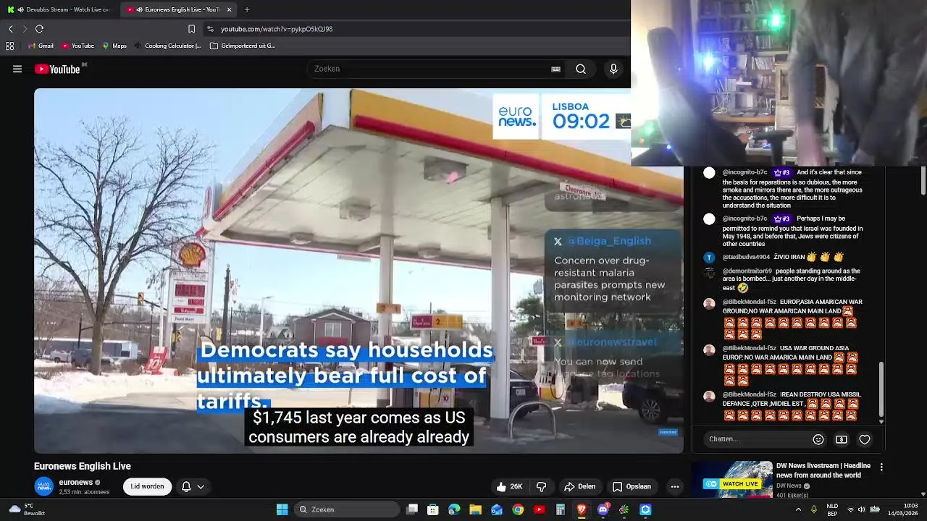Open File Explorer from the taskbar
The width and height of the screenshot is (927, 521).
coord(475,509)
